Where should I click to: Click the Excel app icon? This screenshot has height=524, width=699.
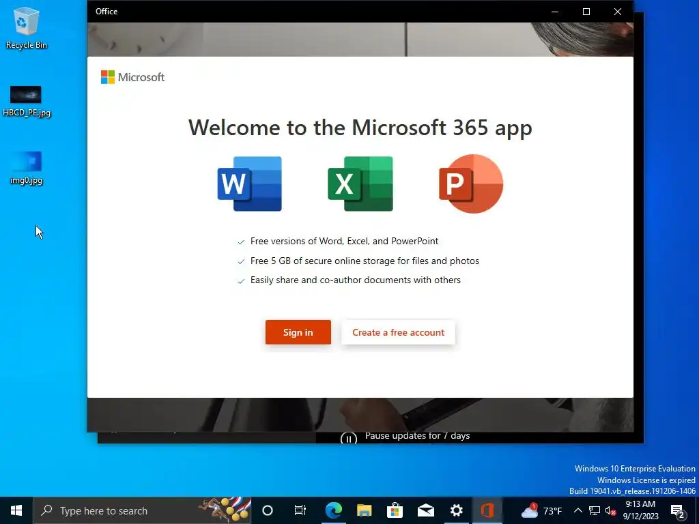[x=360, y=184]
